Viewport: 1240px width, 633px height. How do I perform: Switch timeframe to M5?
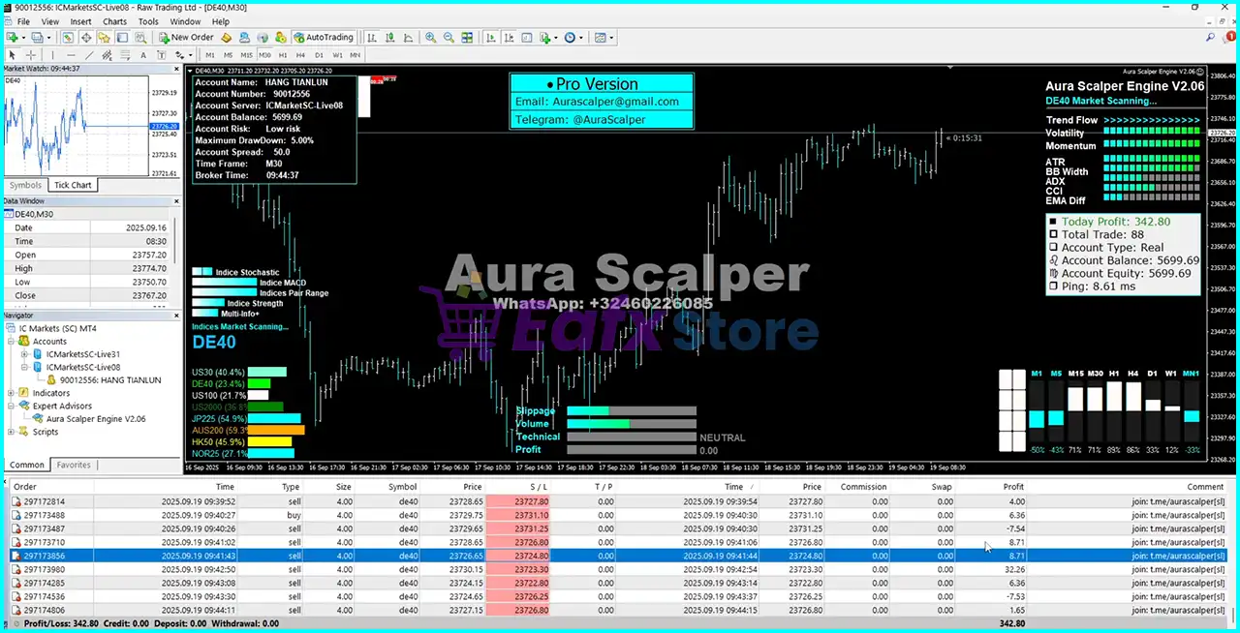click(x=228, y=55)
